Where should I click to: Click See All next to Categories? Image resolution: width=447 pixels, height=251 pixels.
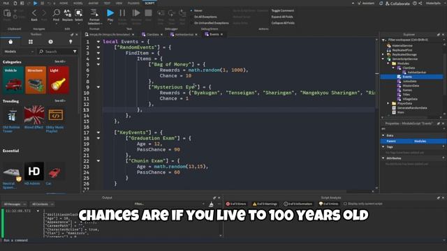pyautogui.click(x=60, y=61)
